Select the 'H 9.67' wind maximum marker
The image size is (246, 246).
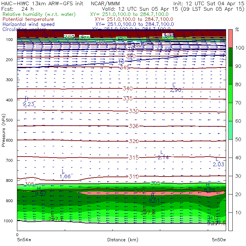pyautogui.click(x=41, y=191)
